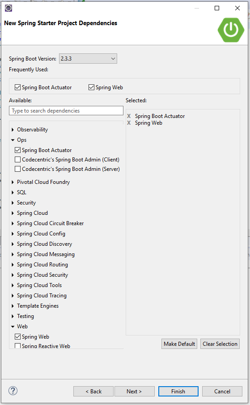Image resolution: width=250 pixels, height=405 pixels.
Task: Toggle Spring Boot Actuator under Ops
Action: (x=17, y=150)
